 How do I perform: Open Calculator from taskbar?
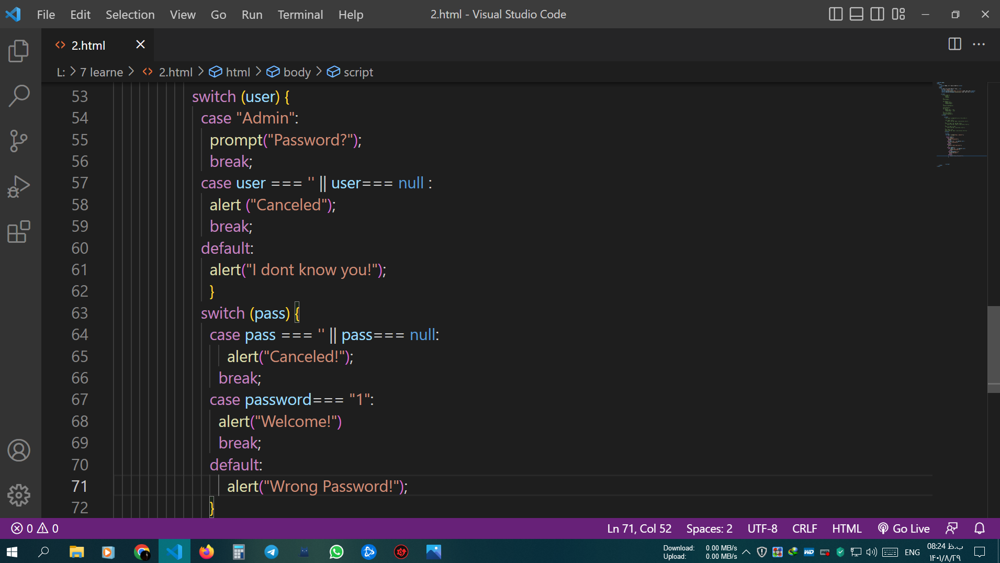(x=239, y=551)
